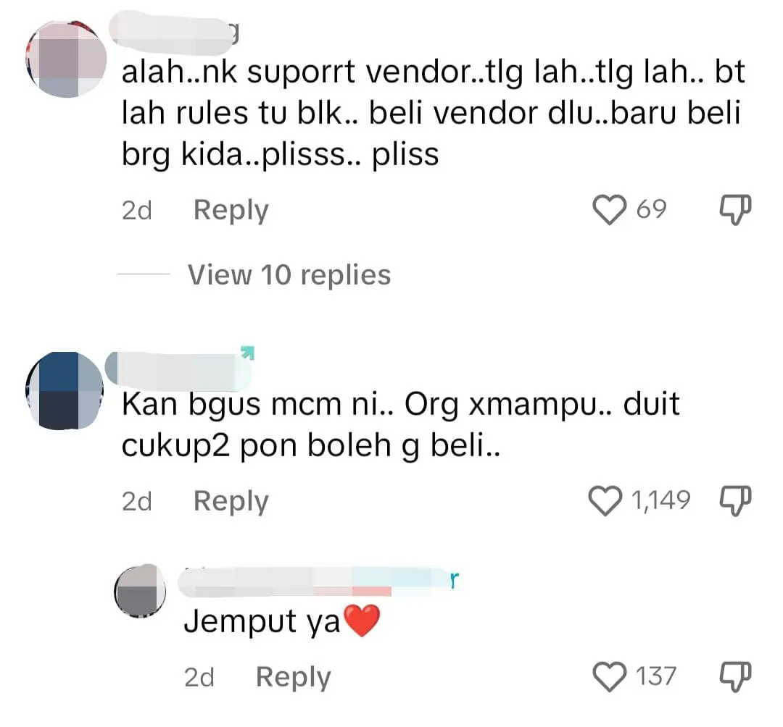Reply to the 'Jemput ya' comment
This screenshot has height=727, width=783.
(294, 678)
